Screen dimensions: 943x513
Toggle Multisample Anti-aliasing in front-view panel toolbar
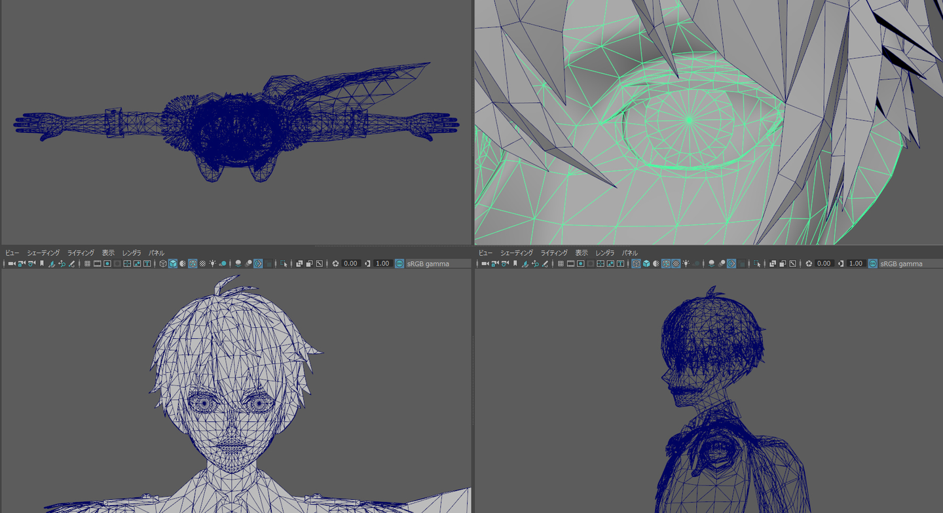point(258,264)
